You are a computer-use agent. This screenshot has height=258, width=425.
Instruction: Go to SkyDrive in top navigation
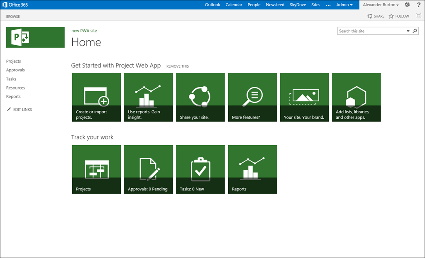point(298,5)
